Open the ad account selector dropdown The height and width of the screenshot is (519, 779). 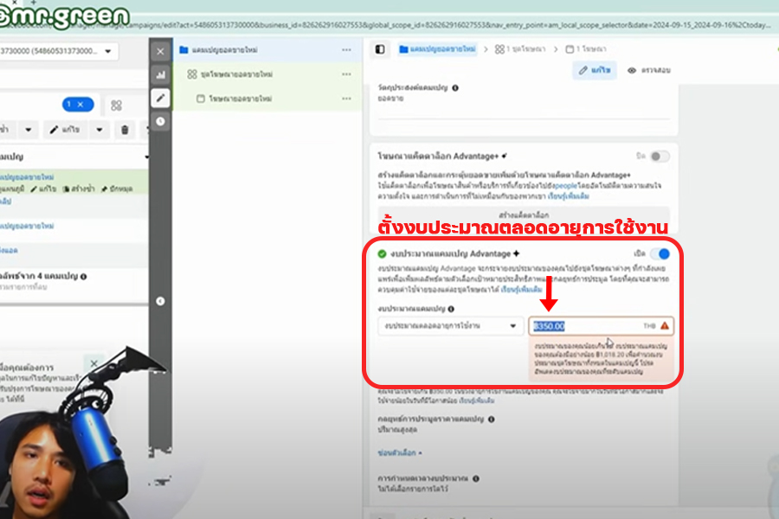pos(59,51)
